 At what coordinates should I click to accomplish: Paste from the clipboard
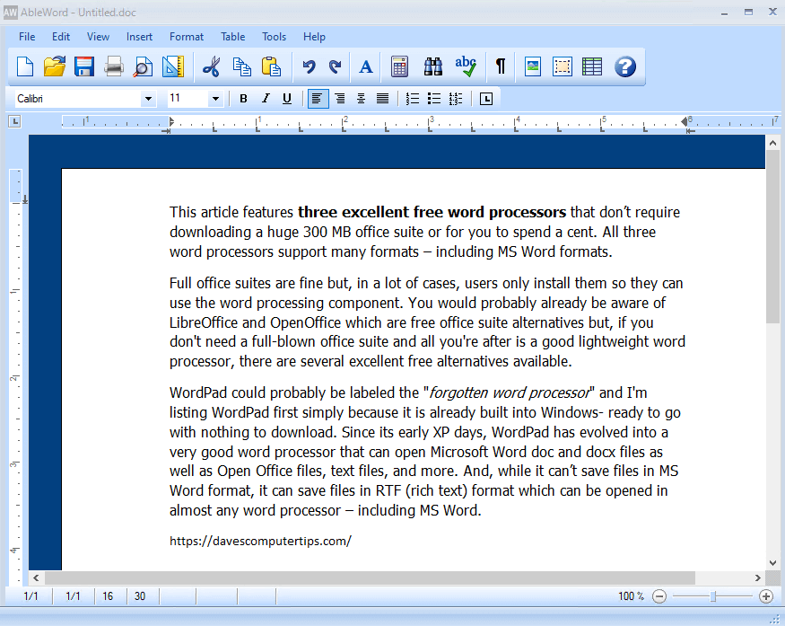(x=271, y=66)
